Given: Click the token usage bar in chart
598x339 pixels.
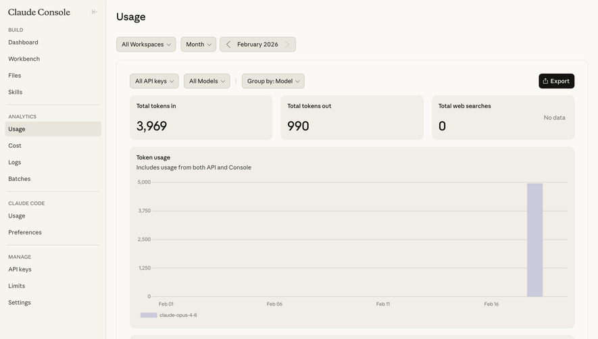Looking at the screenshot, I should pyautogui.click(x=534, y=240).
